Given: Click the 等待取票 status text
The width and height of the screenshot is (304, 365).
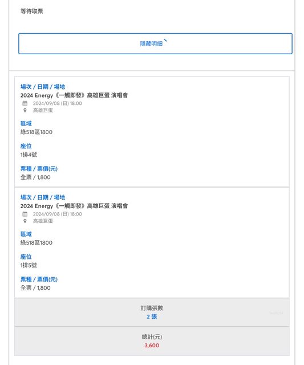Looking at the screenshot, I should (32, 11).
